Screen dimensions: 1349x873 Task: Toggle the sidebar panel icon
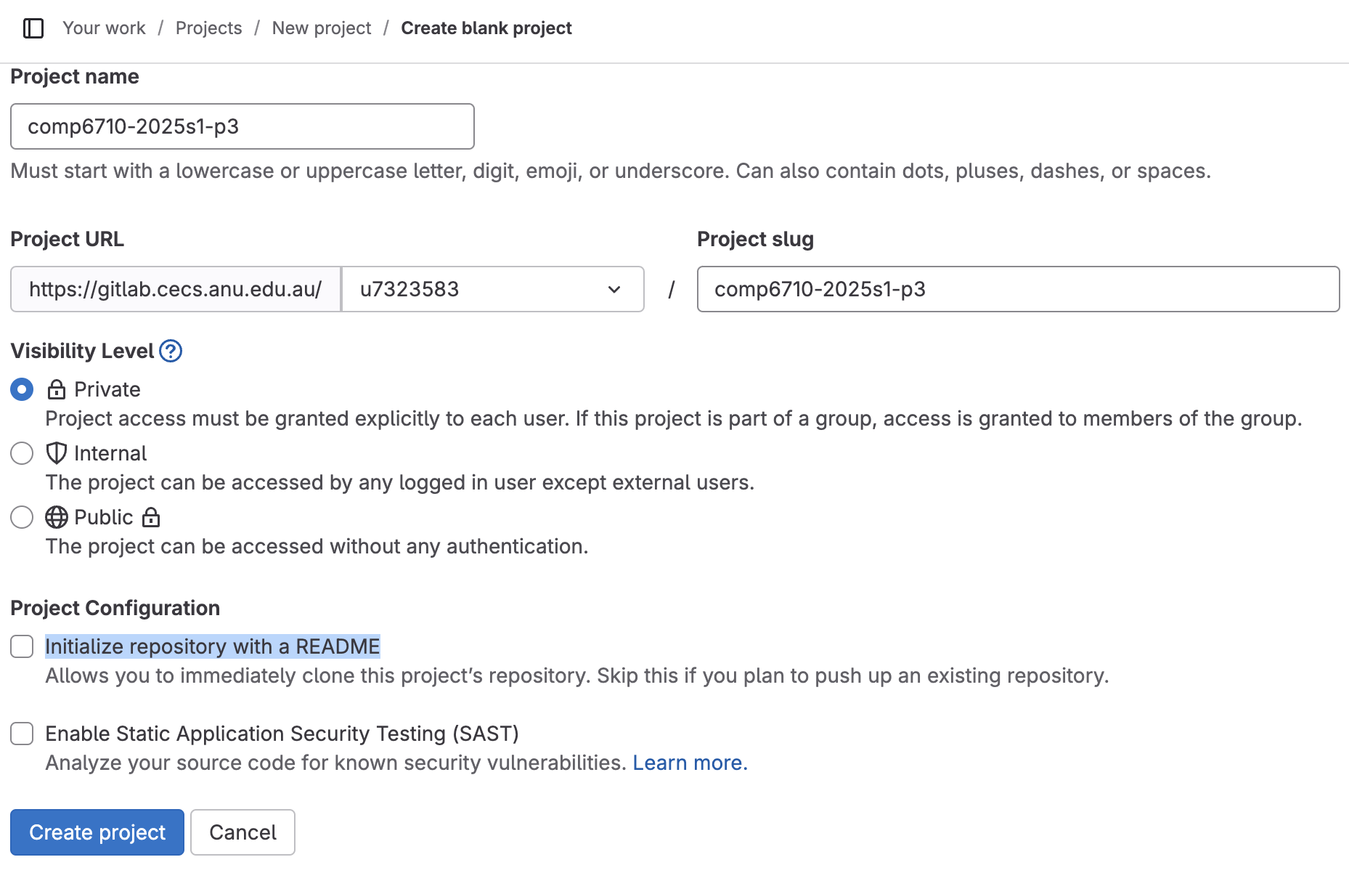[x=33, y=28]
